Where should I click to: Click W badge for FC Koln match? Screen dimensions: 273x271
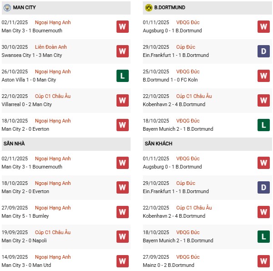pos(263,76)
